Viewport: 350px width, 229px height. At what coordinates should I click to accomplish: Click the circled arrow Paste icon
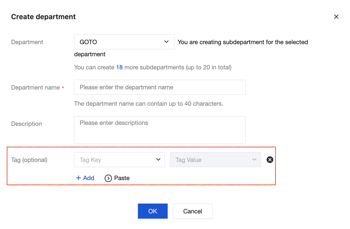[108, 178]
